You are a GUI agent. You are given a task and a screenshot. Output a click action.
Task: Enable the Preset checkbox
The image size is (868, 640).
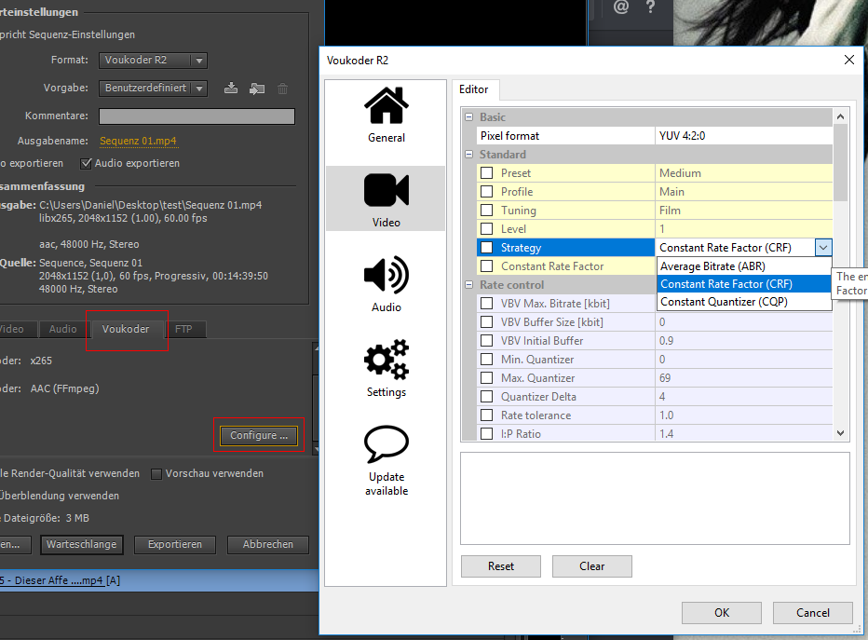point(487,173)
